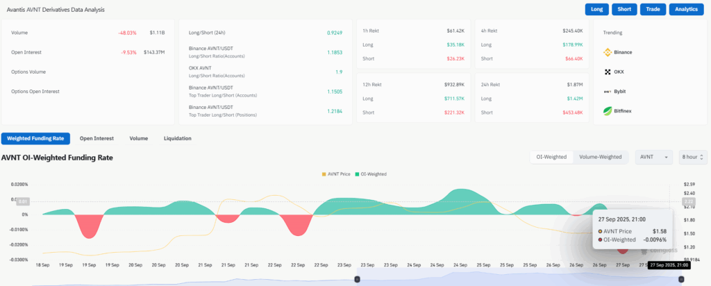The height and width of the screenshot is (286, 711).
Task: Select the OI-Weighted toggle option
Action: coord(551,157)
